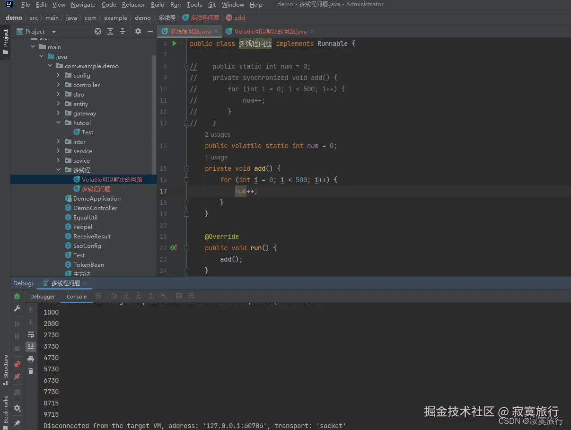Collapse all nodes in Project panel
This screenshot has height=430, width=571.
click(123, 31)
